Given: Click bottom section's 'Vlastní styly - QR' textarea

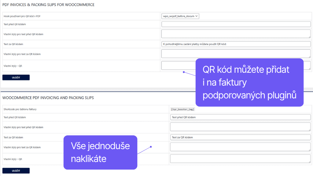Looking at the screenshot, I should 240,159.
